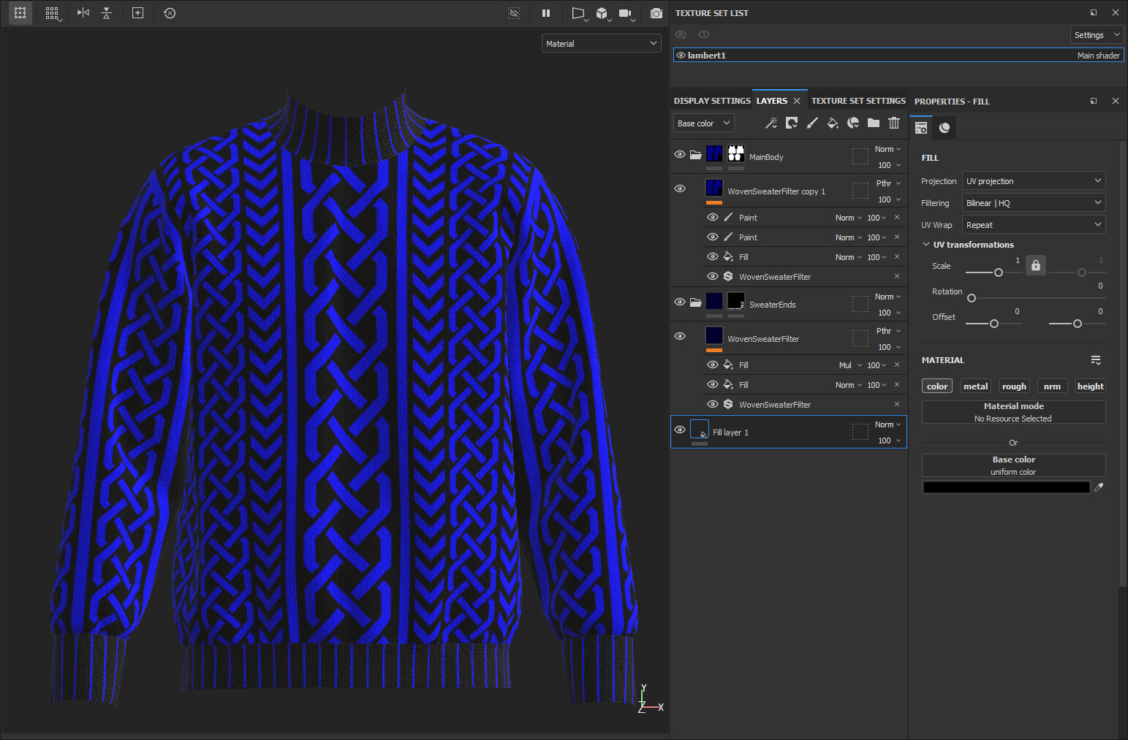The image size is (1128, 740).
Task: Select the rough material channel button
Action: coord(1014,386)
